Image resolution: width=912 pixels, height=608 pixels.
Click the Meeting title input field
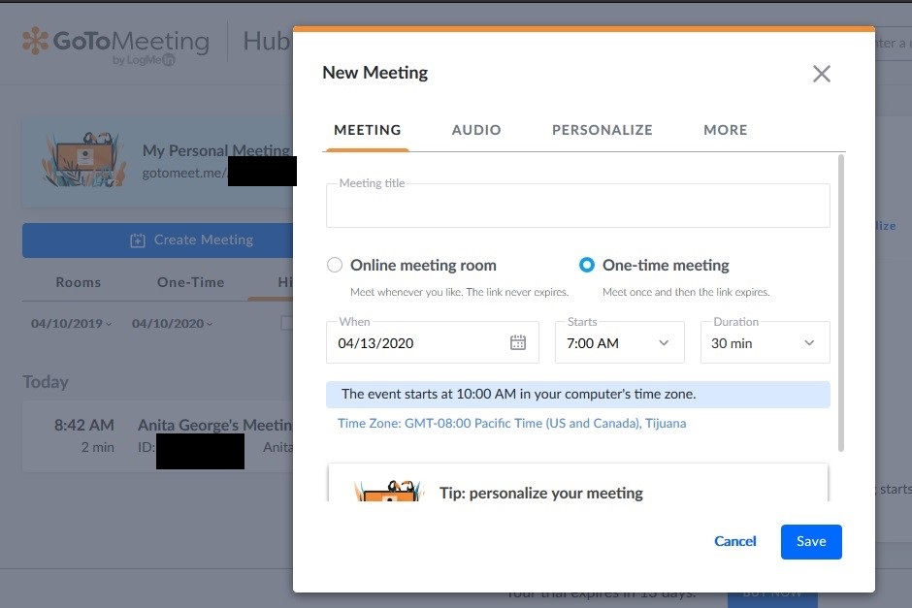coord(578,205)
